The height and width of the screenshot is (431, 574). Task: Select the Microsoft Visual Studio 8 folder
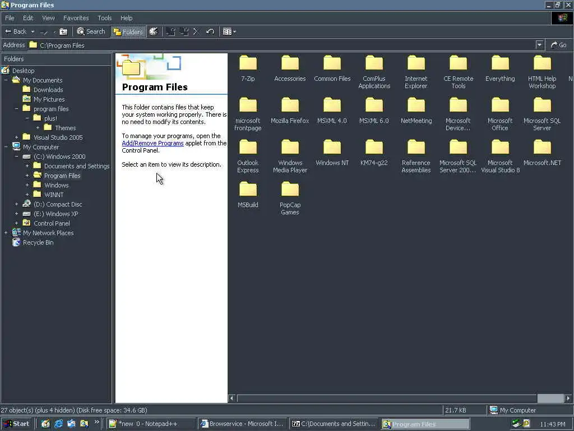pyautogui.click(x=500, y=157)
